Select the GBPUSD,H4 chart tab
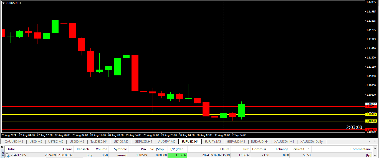This screenshot has width=379, height=158. pyautogui.click(x=143, y=142)
